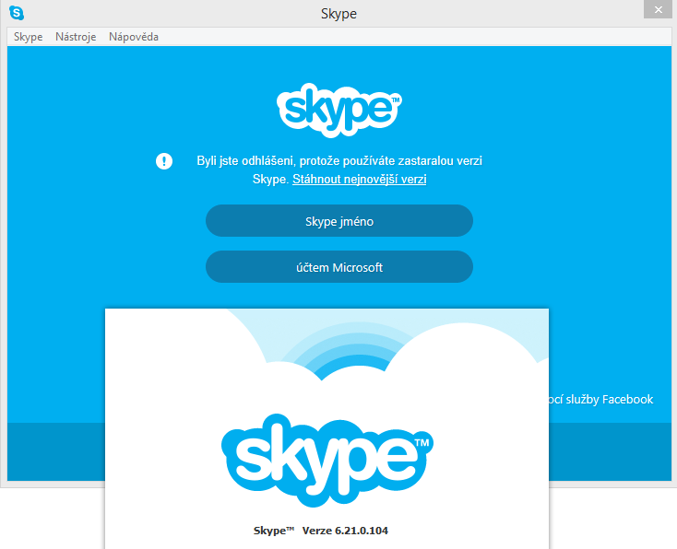This screenshot has height=549, width=677.
Task: Click the warning text about zastaralou verzi
Action: 339,169
